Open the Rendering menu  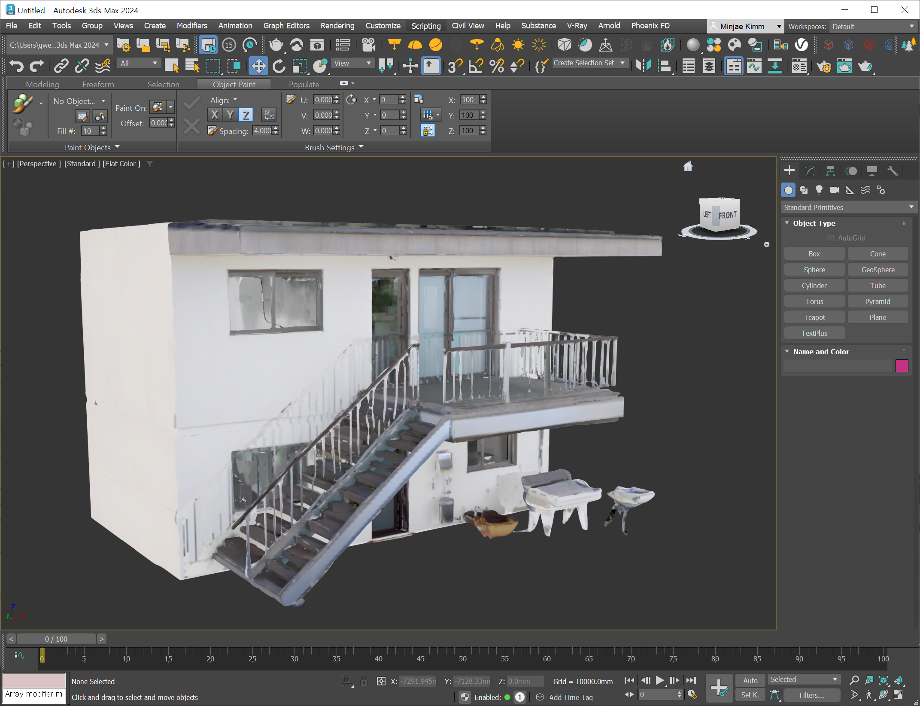337,26
